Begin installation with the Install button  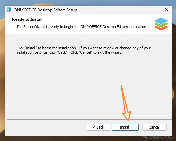125,127
